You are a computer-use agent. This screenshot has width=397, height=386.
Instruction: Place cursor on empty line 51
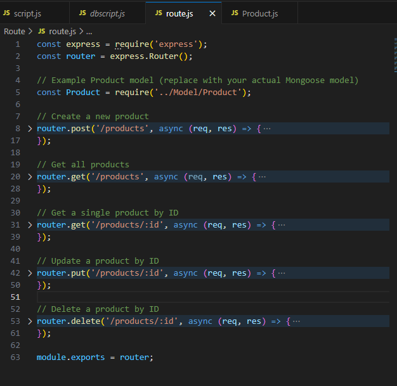[190, 297]
